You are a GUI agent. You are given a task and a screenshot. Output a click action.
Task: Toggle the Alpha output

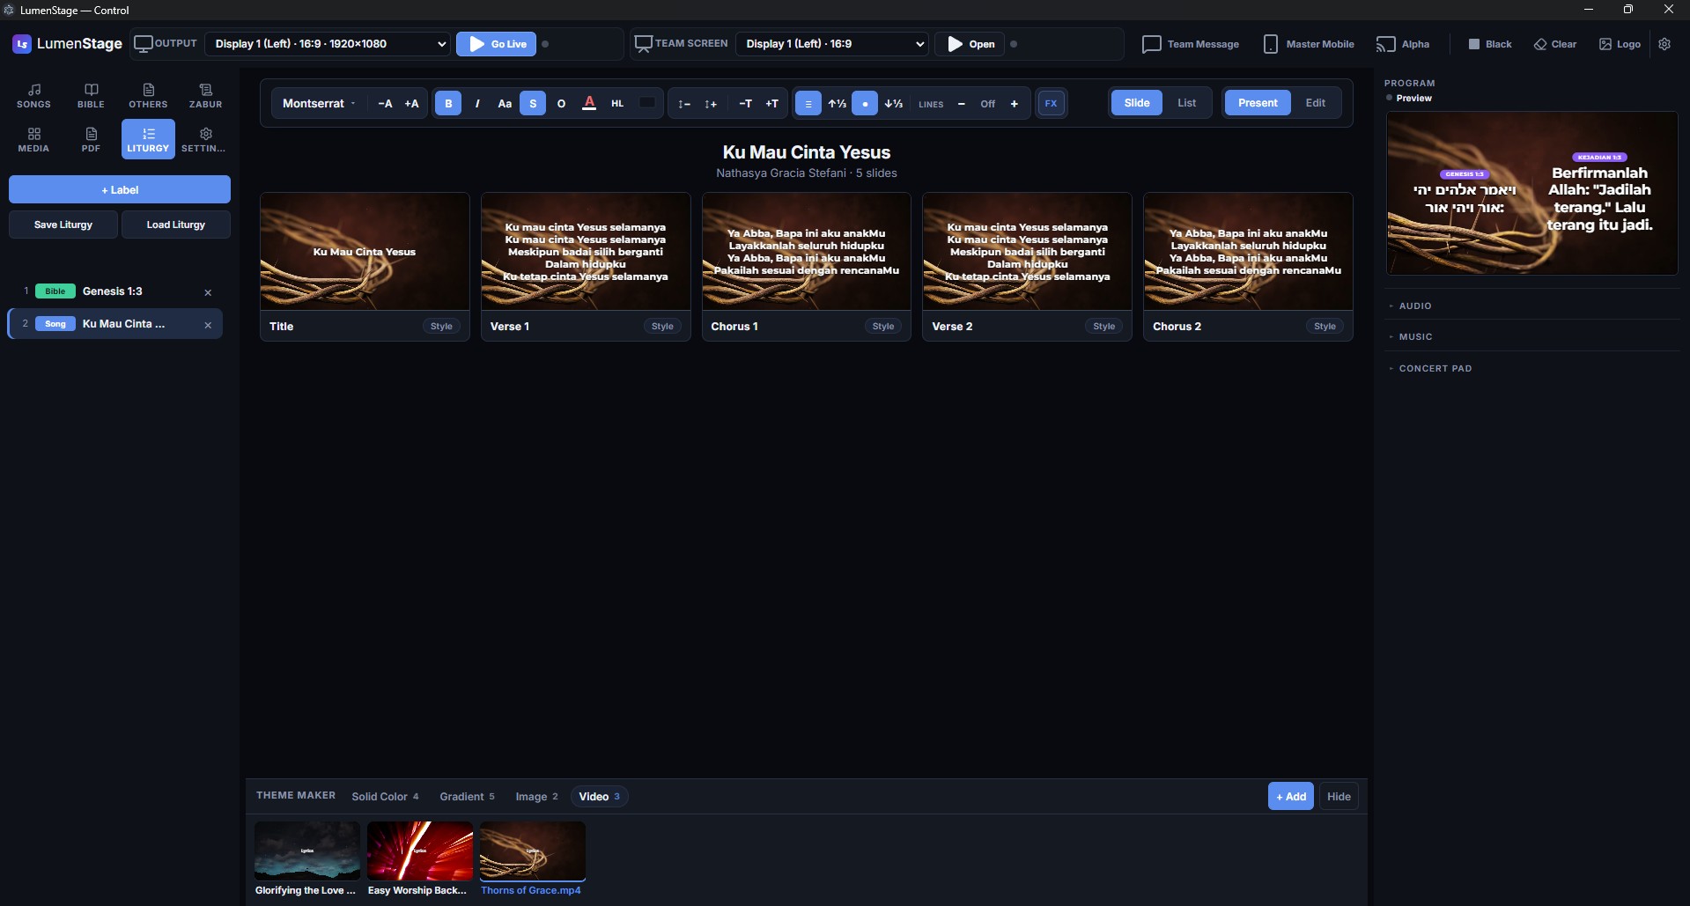(1403, 43)
